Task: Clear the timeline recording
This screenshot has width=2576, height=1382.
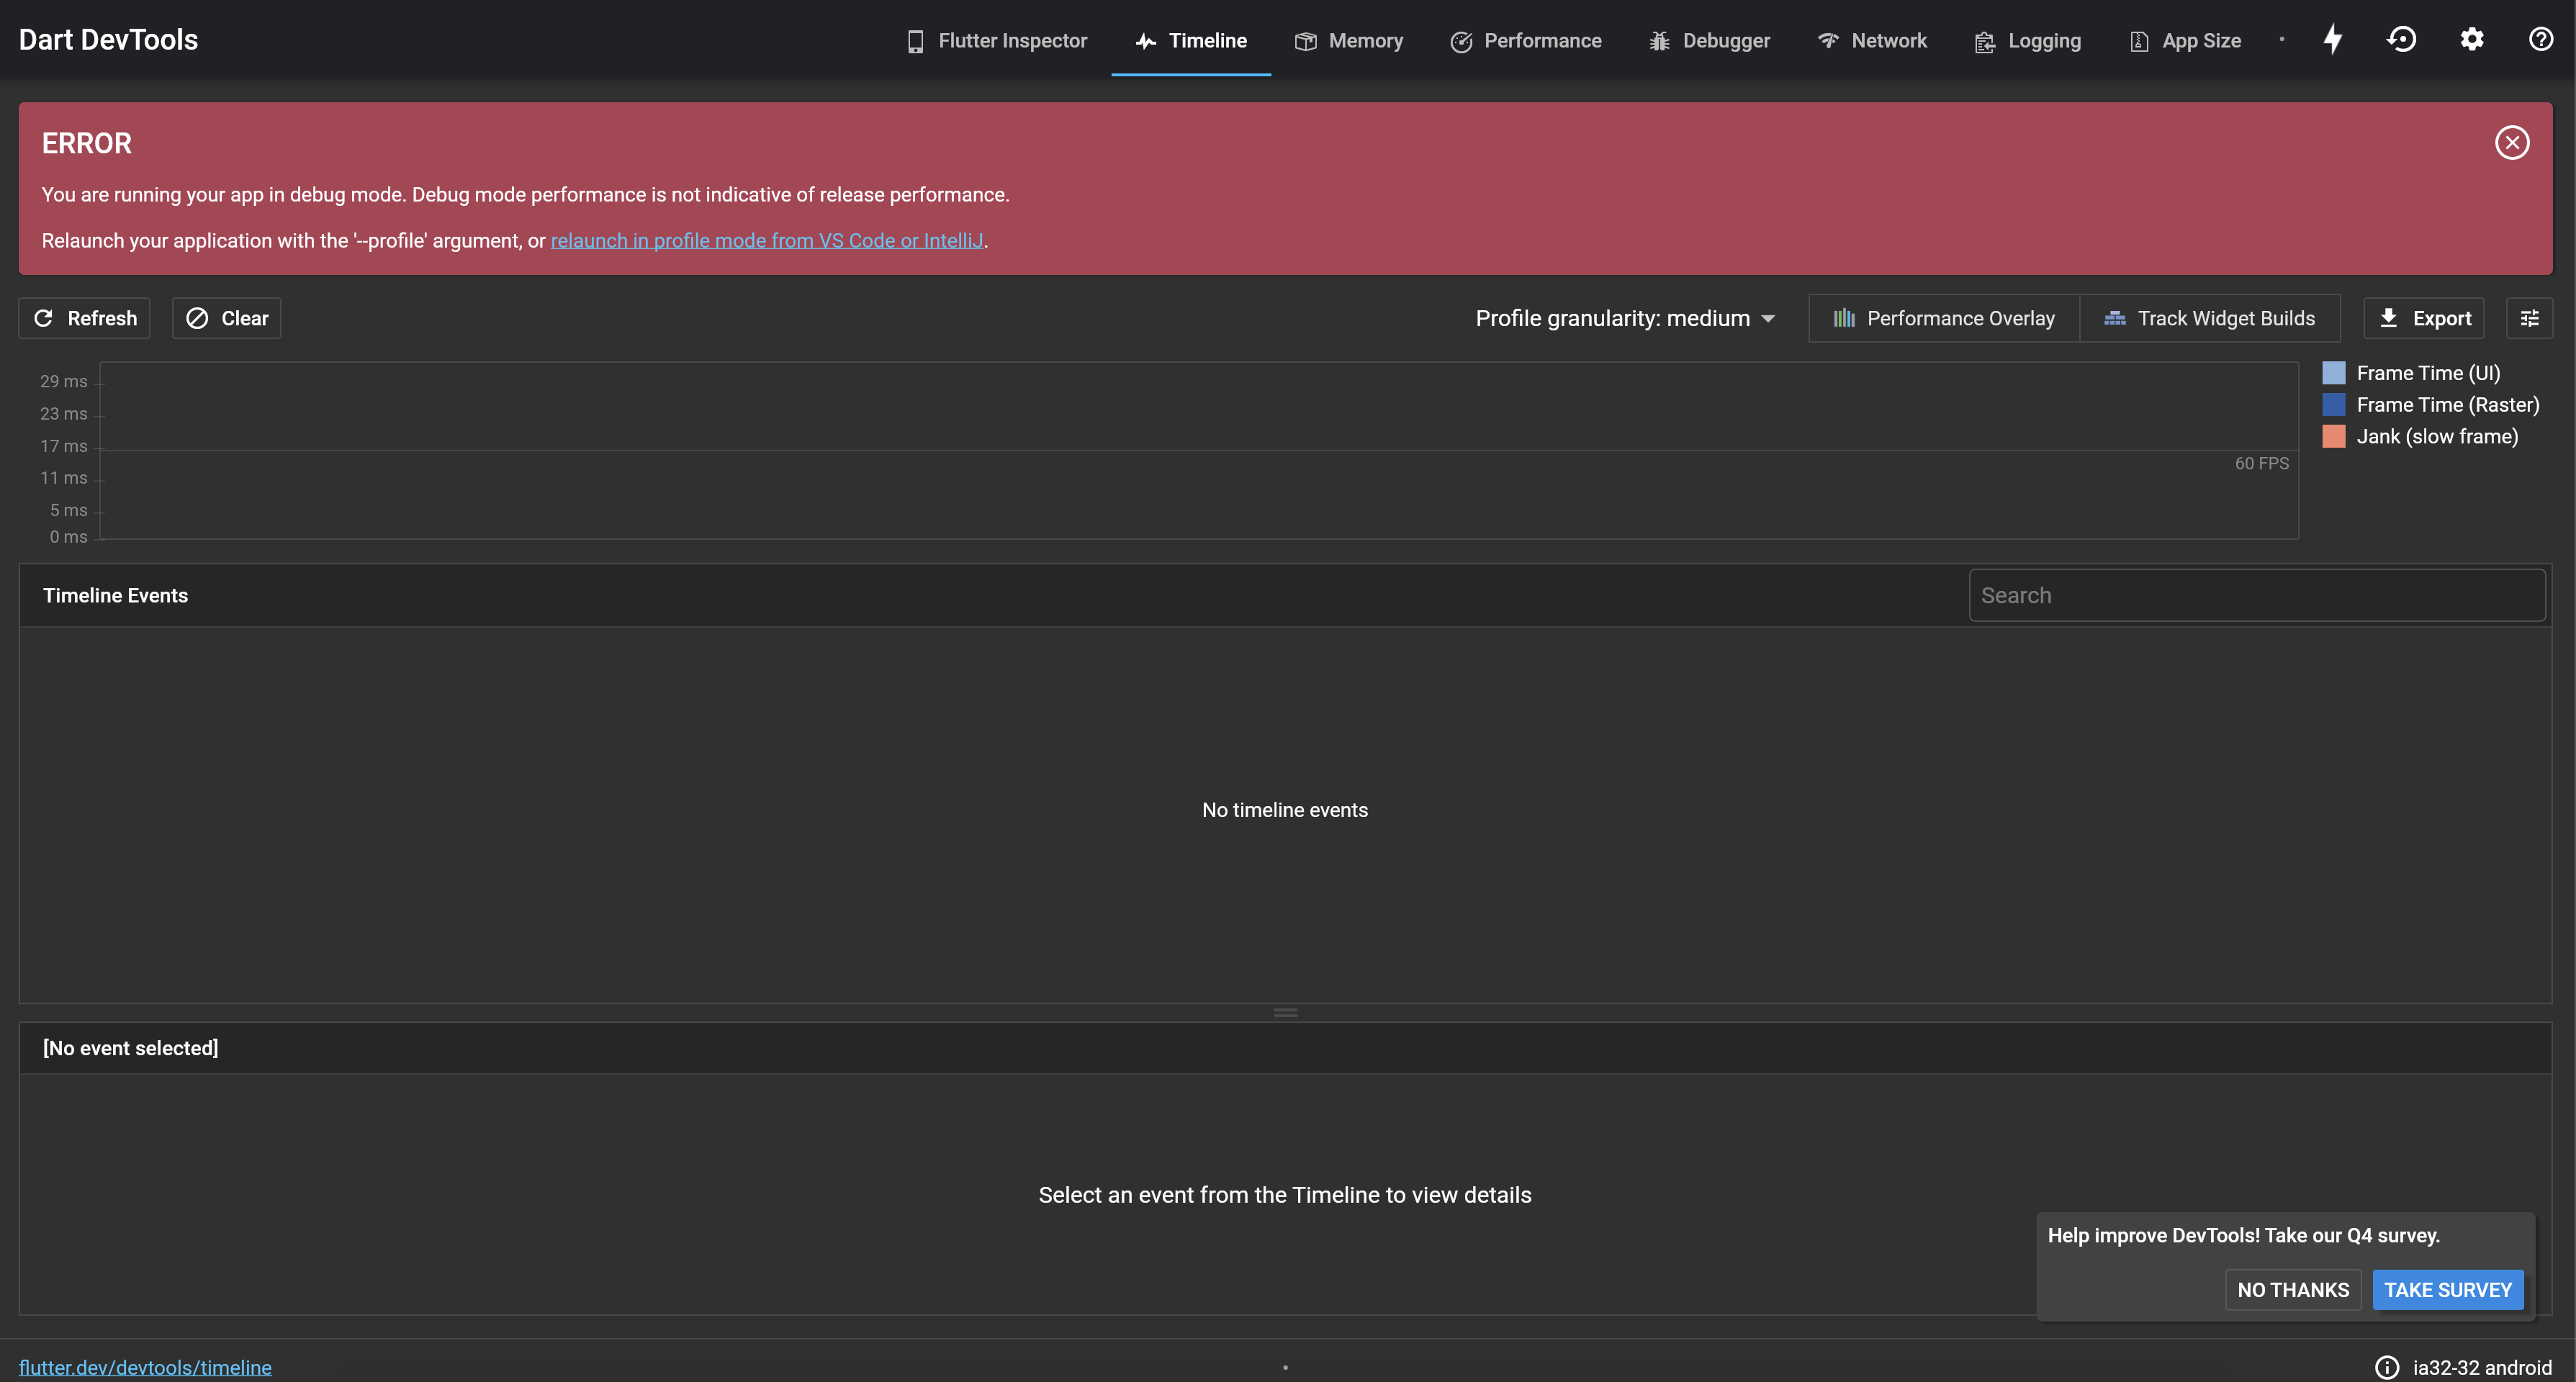Action: pos(226,318)
